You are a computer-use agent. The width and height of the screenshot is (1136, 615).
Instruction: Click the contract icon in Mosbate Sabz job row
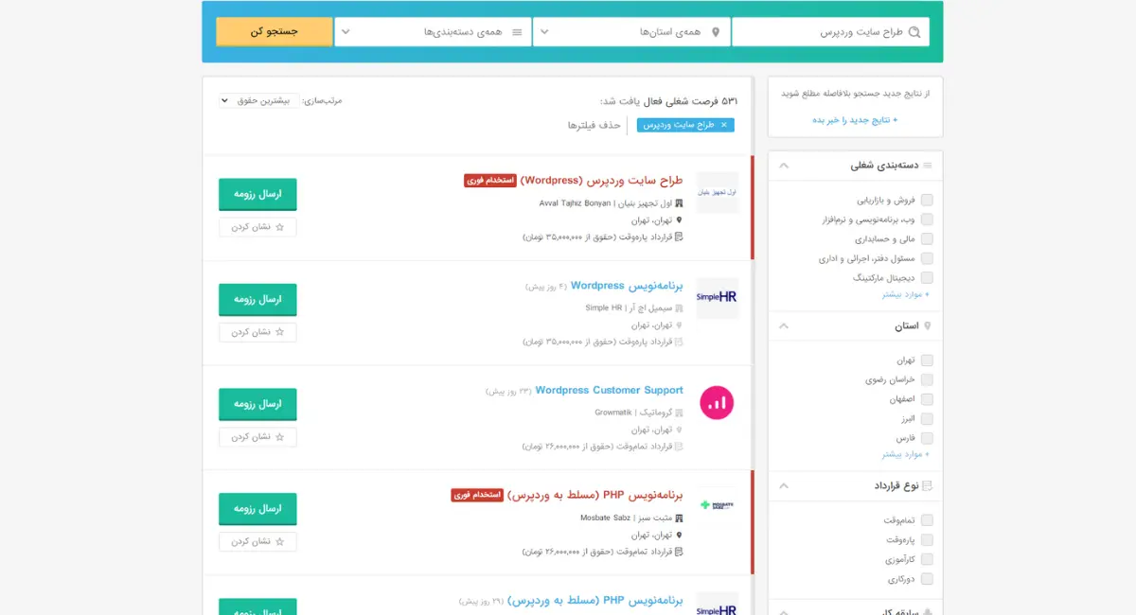679,552
